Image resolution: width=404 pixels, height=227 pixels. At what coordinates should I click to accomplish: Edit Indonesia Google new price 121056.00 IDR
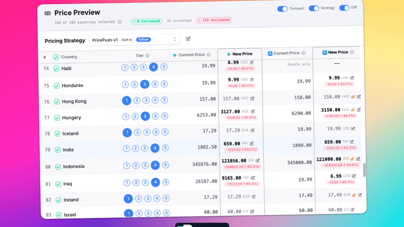click(257, 160)
